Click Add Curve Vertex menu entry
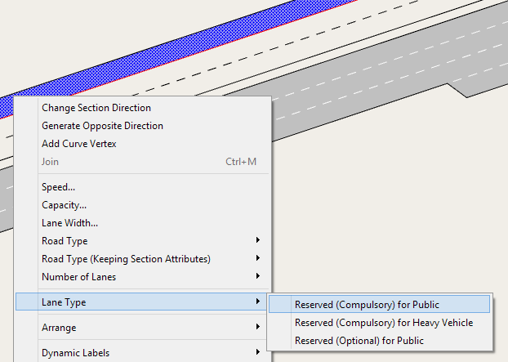This screenshot has width=508, height=362. 78,144
